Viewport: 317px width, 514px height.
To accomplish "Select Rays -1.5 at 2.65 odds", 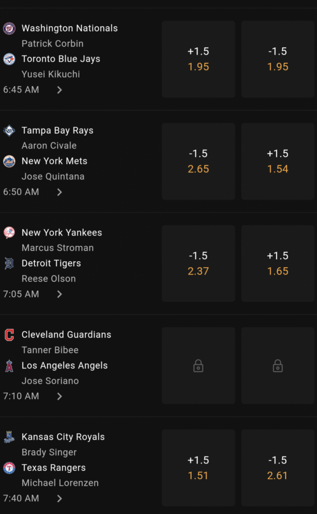I will point(198,161).
